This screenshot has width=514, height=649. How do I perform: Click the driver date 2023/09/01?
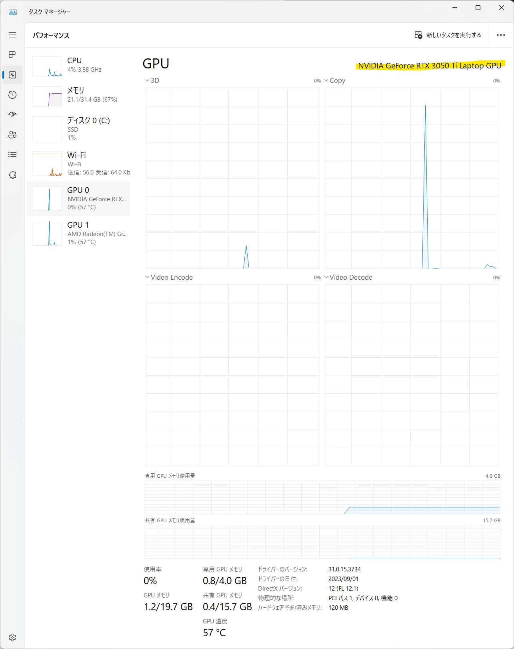coord(343,579)
